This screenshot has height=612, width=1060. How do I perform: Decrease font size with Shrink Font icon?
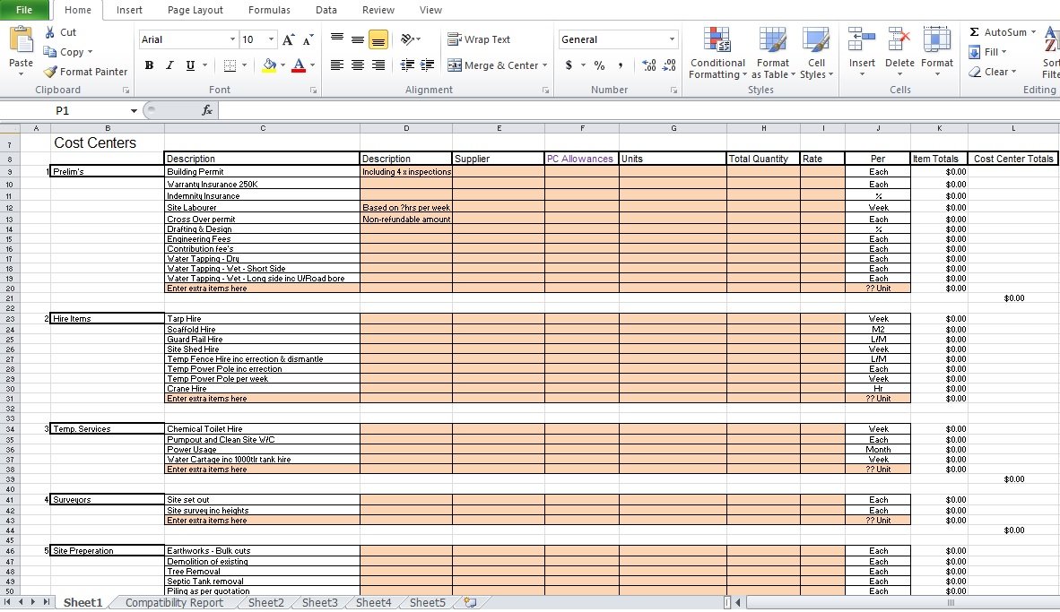click(308, 39)
